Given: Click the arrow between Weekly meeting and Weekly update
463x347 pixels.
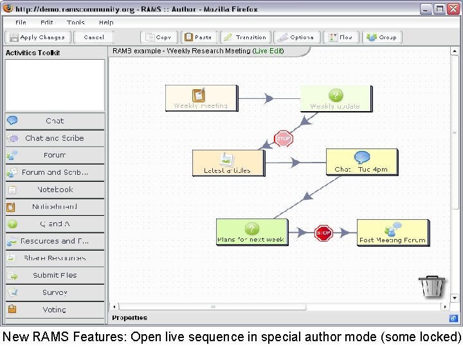Looking at the screenshot, I should [x=269, y=98].
